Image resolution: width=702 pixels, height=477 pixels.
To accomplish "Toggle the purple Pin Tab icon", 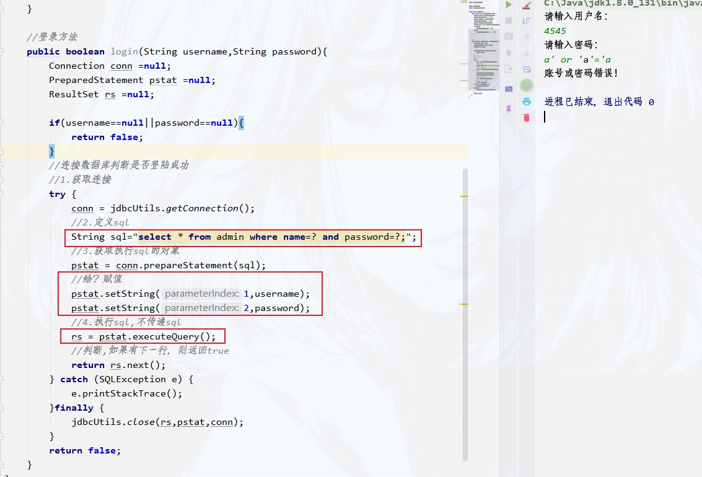I will [x=509, y=109].
